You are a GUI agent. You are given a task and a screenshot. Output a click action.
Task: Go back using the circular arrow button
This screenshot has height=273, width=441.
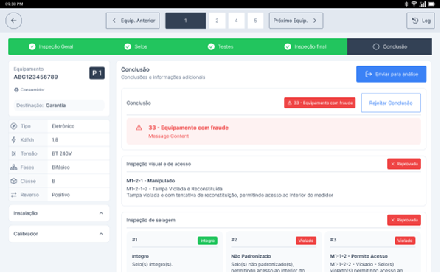[13, 21]
